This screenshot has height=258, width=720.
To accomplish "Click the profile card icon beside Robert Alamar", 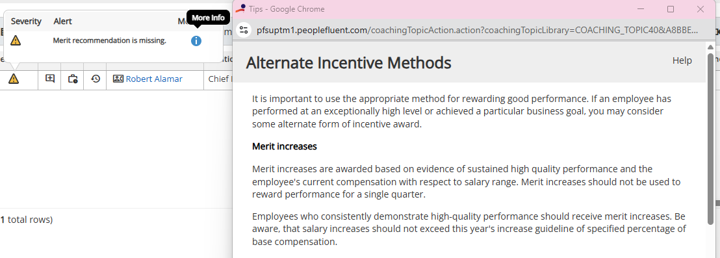I will click(118, 79).
